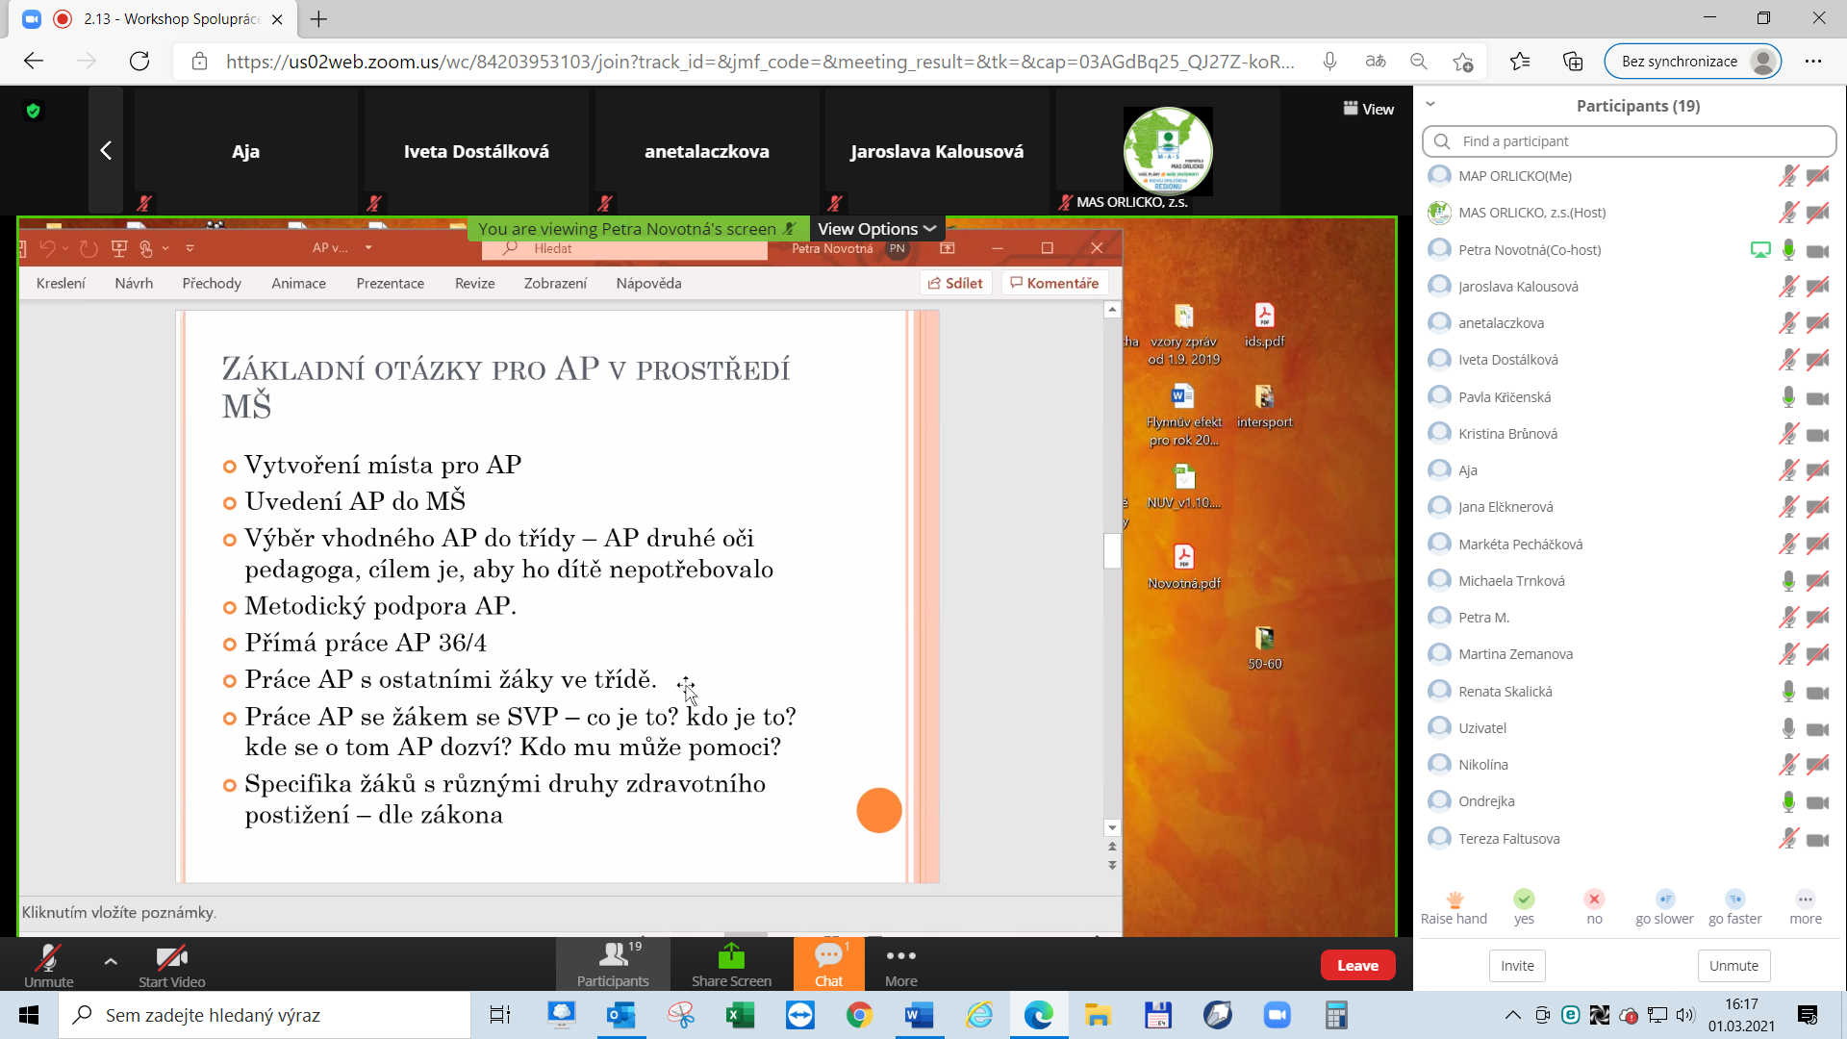
Task: Open More options in the Zoom toolbar
Action: (x=900, y=964)
